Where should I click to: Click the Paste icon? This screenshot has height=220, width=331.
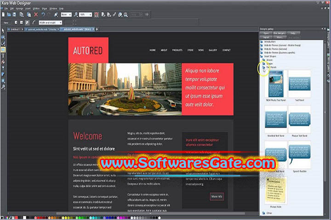pos(29,15)
